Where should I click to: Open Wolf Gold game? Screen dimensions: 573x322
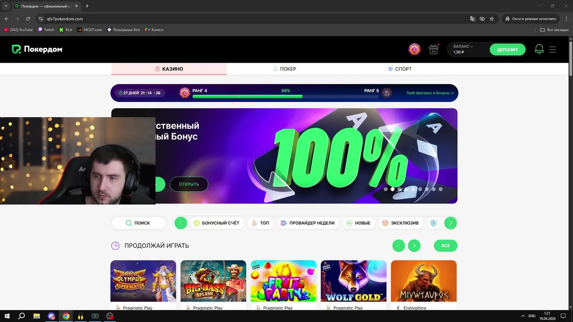tap(354, 281)
